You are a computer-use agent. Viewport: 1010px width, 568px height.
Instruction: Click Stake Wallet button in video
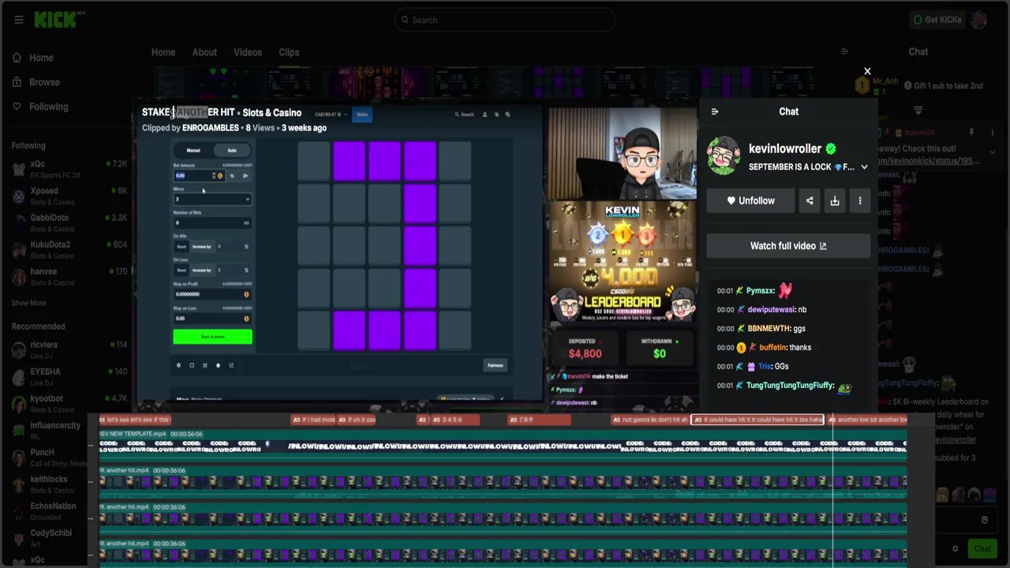point(362,114)
